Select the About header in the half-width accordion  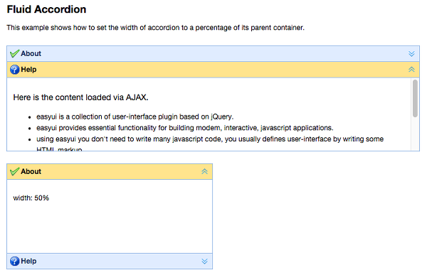tap(110, 171)
